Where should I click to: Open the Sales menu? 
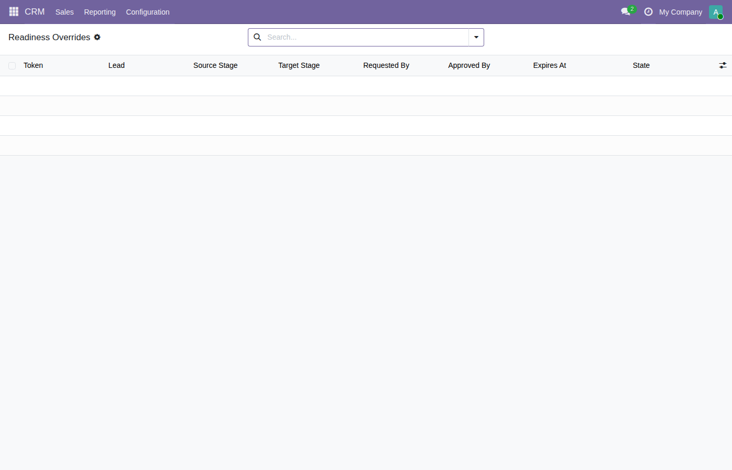point(64,12)
